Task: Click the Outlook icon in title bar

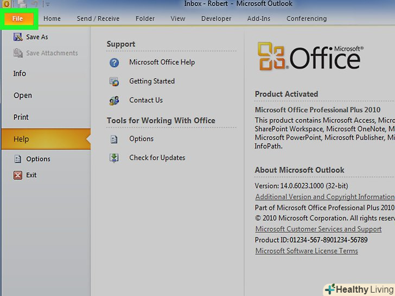Action: point(5,4)
